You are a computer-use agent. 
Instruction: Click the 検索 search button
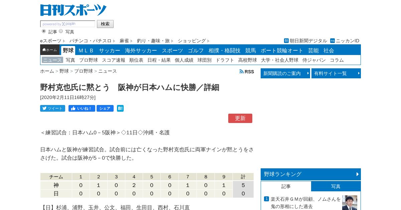pos(105,24)
